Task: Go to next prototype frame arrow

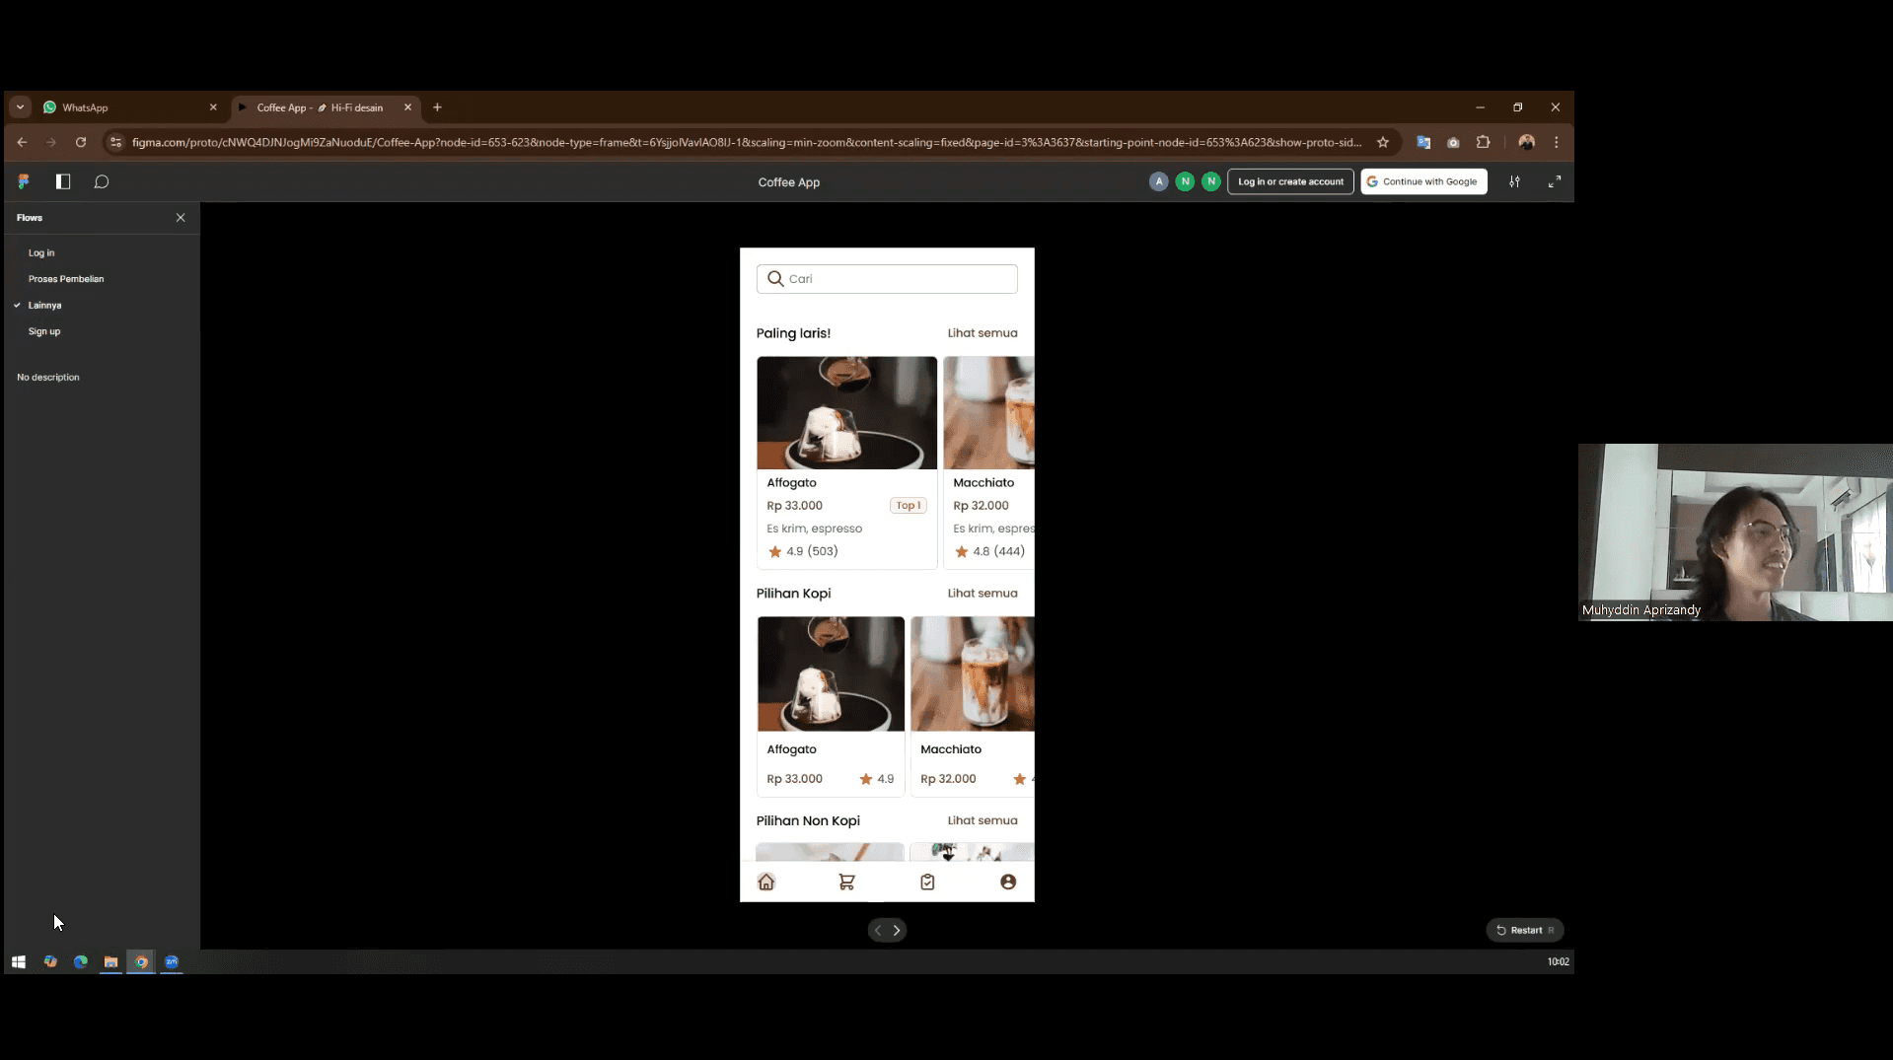Action: click(897, 930)
